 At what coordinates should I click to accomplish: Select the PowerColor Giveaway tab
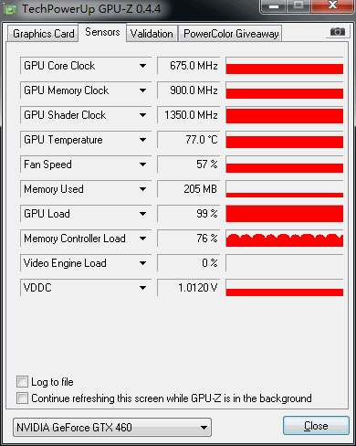tap(231, 34)
